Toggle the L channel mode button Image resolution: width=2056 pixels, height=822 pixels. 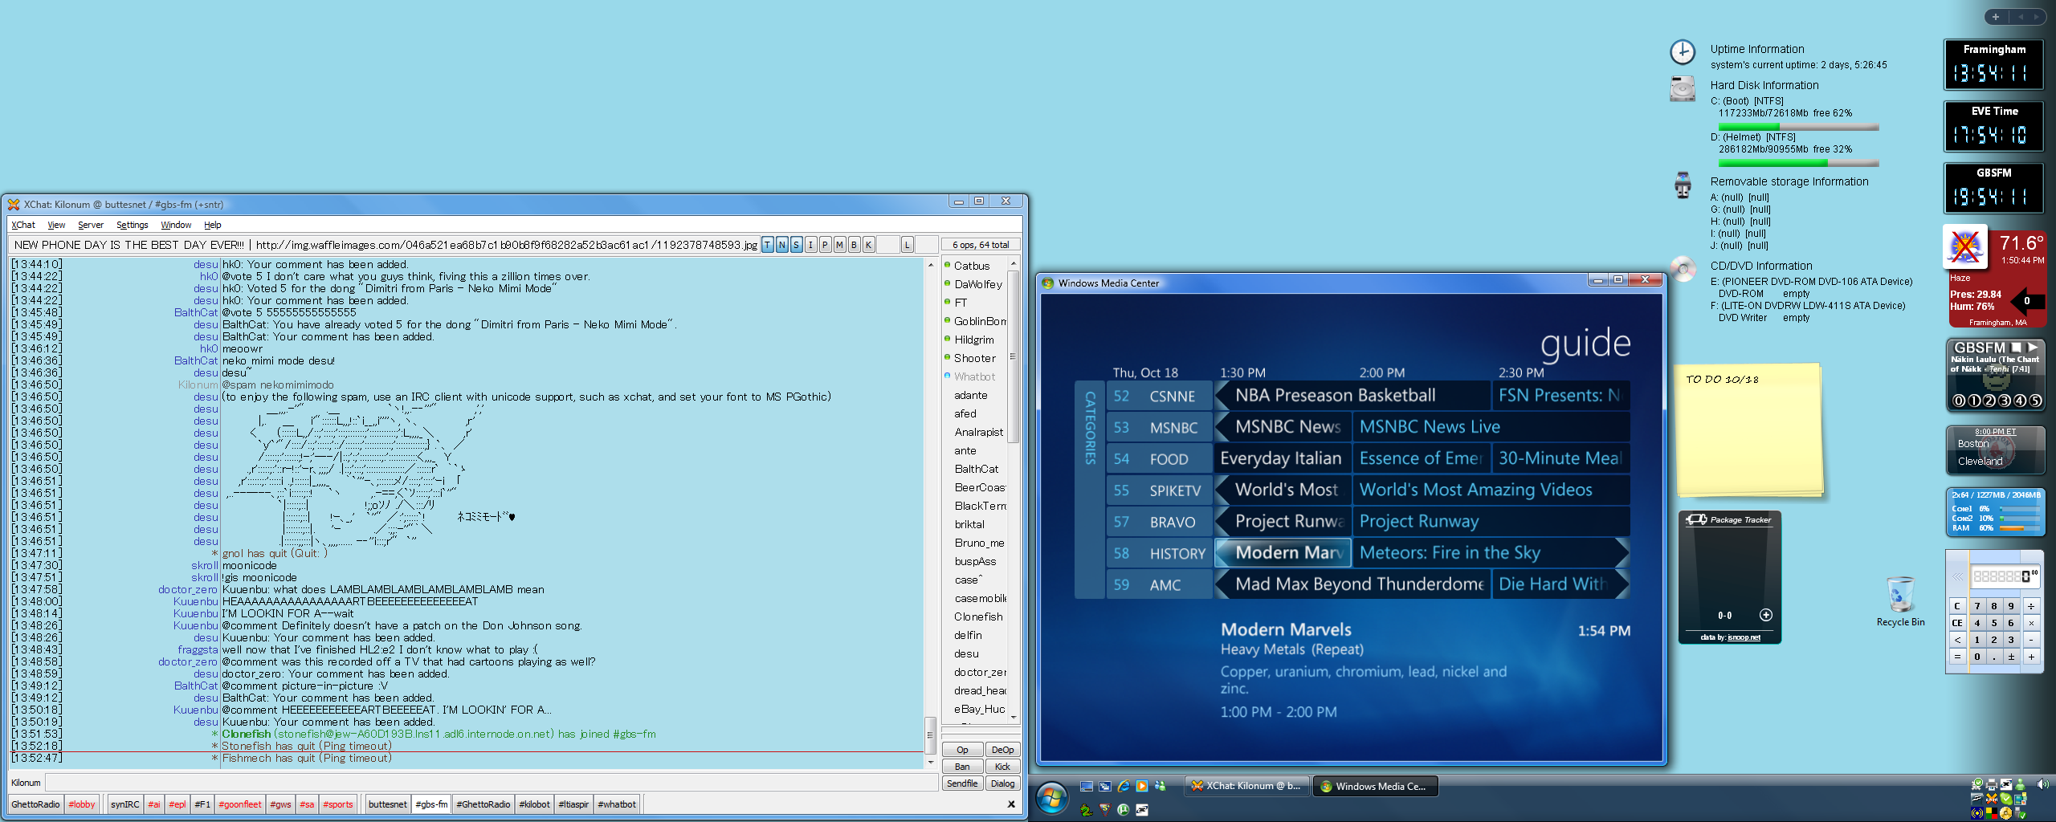[907, 245]
